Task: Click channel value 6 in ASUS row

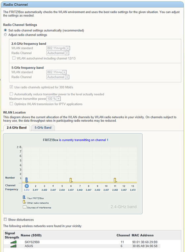Action: click(122, 246)
